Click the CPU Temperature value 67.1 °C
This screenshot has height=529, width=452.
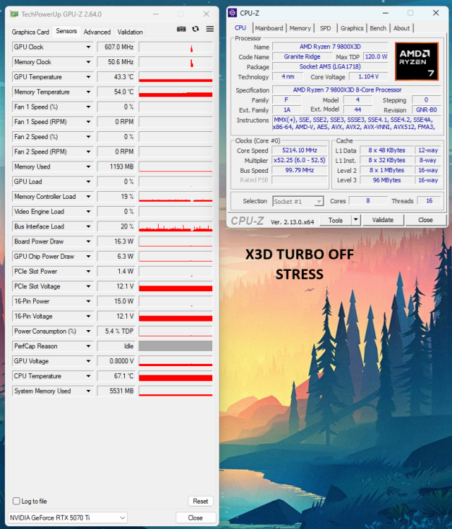(116, 376)
